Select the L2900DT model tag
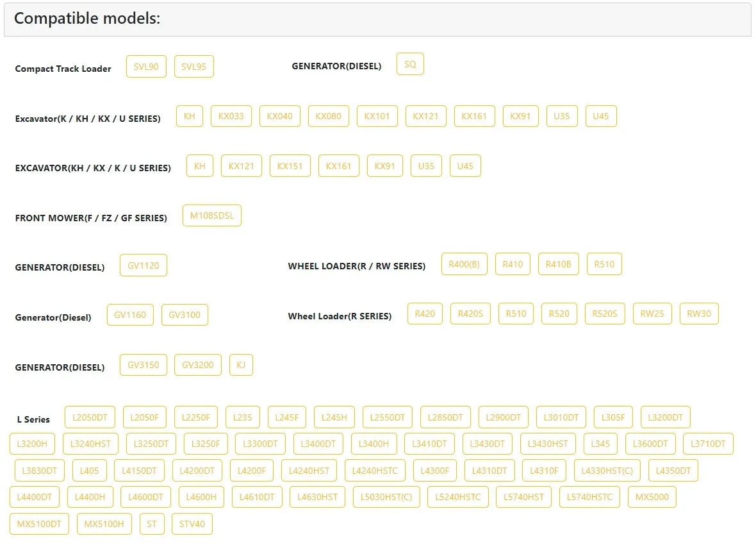Viewport: 756px width, 554px height. (x=504, y=417)
